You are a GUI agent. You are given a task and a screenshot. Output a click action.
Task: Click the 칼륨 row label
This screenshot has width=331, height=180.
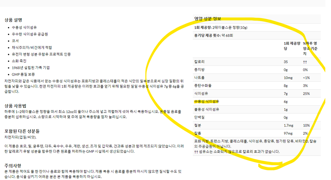pos(198,133)
